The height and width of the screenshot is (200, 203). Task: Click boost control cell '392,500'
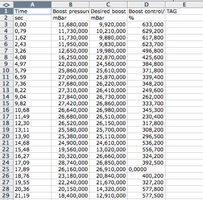coord(146,163)
